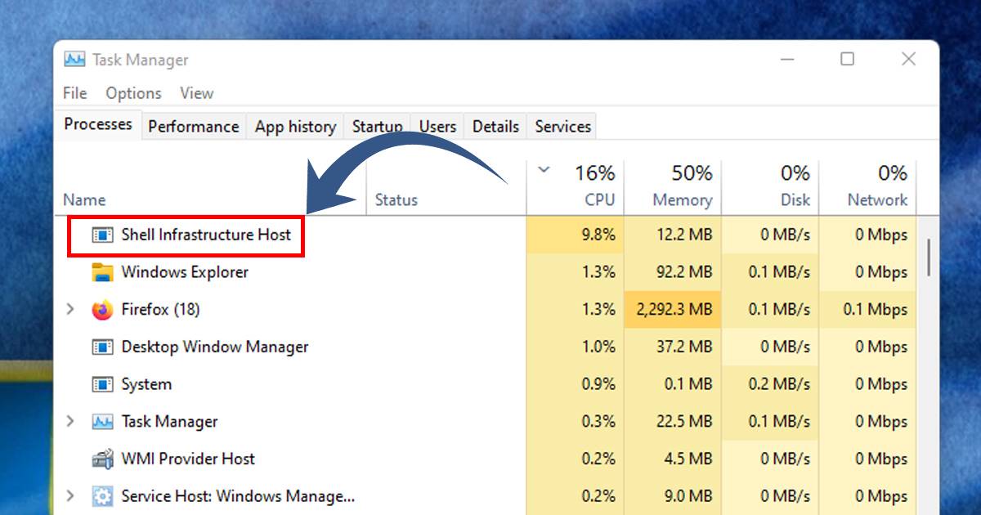Switch to the Users tab
This screenshot has width=981, height=515.
coord(437,127)
